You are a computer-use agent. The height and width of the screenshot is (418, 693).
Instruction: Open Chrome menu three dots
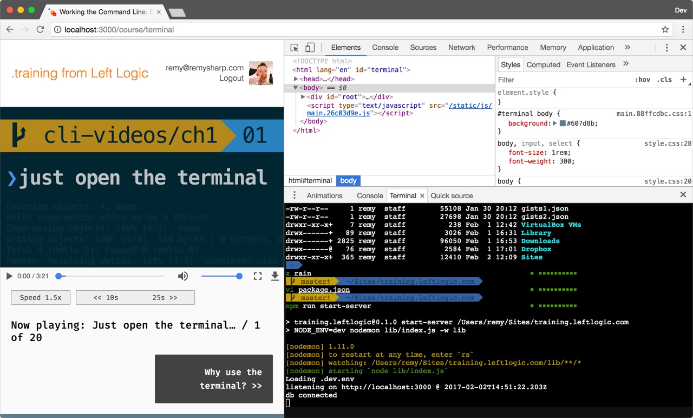point(683,29)
